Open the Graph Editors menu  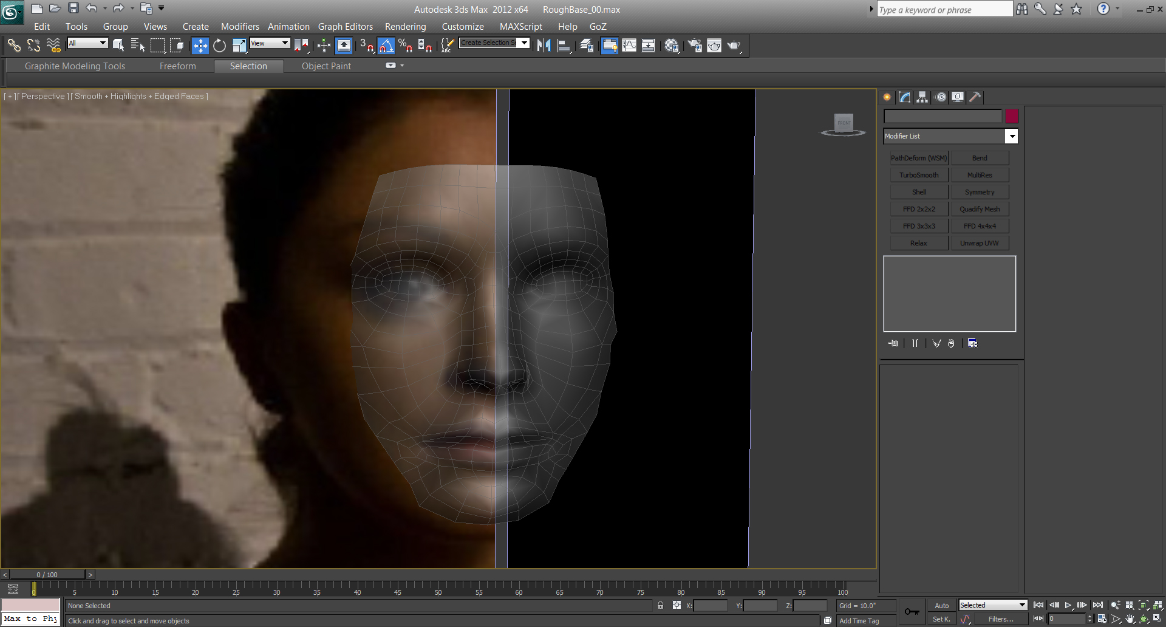(346, 27)
